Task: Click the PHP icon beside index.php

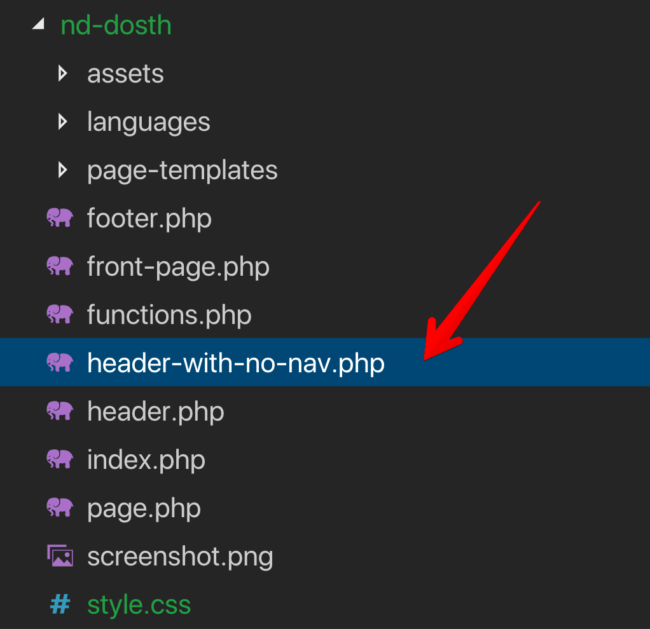Action: (x=60, y=459)
